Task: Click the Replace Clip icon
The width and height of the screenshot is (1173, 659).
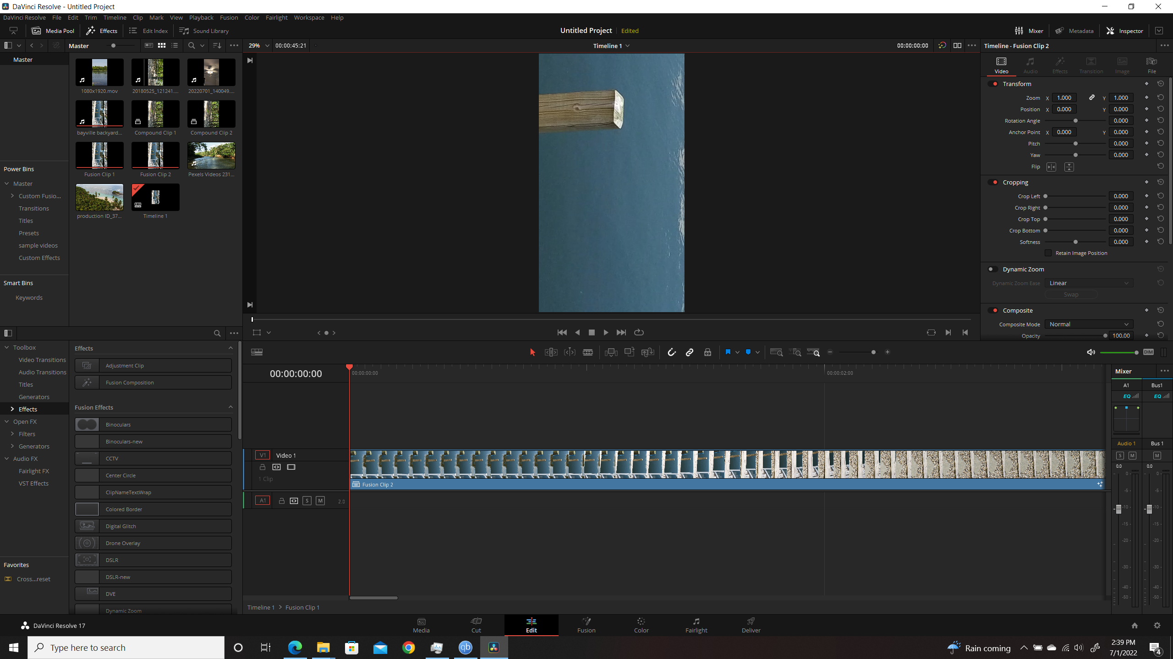Action: (x=648, y=352)
